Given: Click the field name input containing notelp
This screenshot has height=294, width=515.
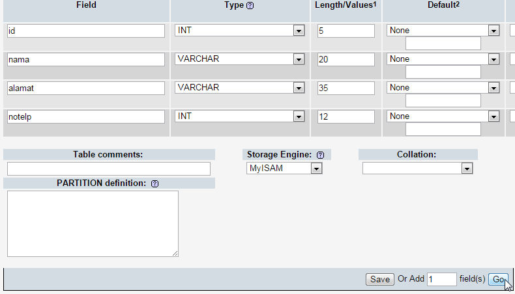Looking at the screenshot, I should 86,116.
